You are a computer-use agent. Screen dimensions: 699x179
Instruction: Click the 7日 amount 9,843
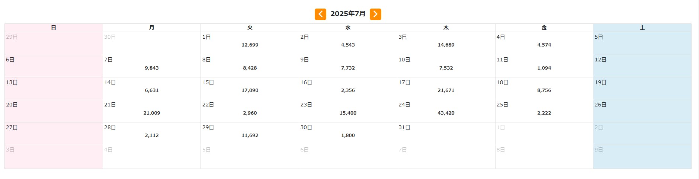[x=152, y=68]
